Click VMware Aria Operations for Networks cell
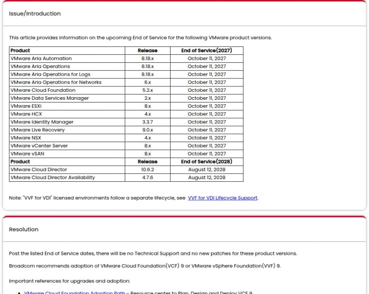The width and height of the screenshot is (369, 294). point(67,82)
